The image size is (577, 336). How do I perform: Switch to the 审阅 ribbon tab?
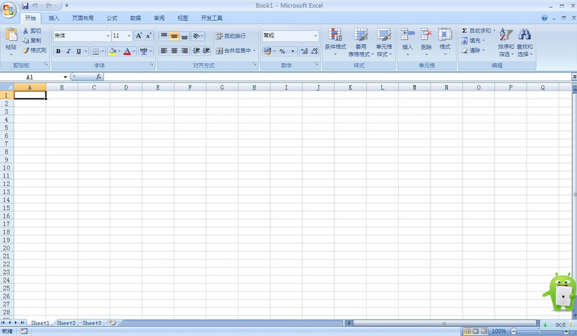159,18
